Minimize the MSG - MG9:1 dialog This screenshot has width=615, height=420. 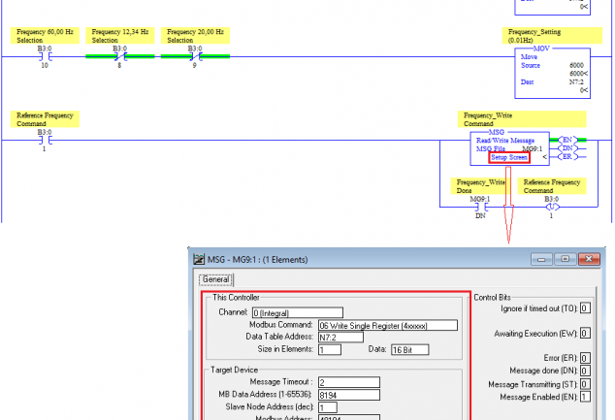tap(541, 259)
